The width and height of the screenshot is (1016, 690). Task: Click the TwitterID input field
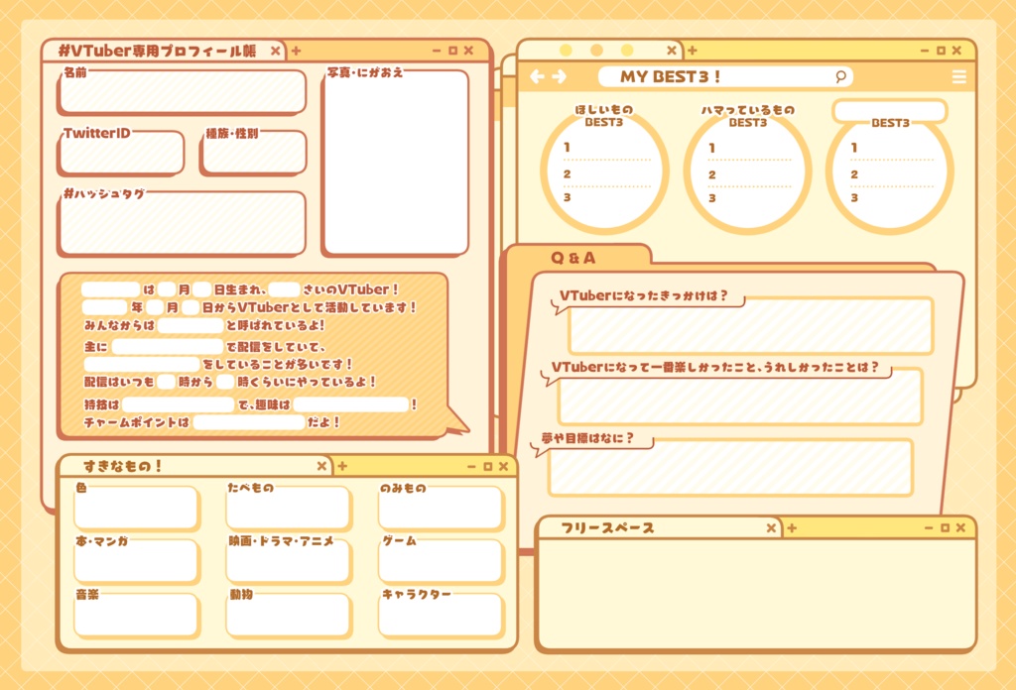[x=117, y=153]
